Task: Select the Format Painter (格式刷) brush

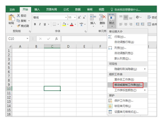Action: 18,26
